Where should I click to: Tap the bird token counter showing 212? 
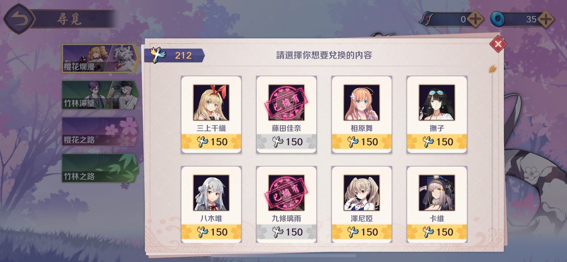point(175,56)
